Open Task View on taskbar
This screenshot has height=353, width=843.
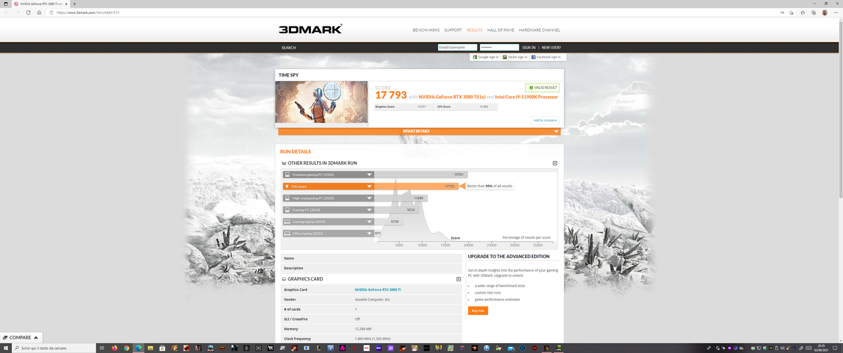[x=102, y=348]
